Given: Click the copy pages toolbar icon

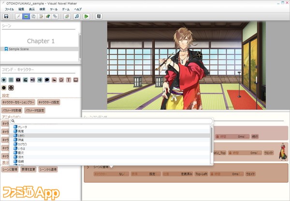Looking at the screenshot, I should pos(33,16).
